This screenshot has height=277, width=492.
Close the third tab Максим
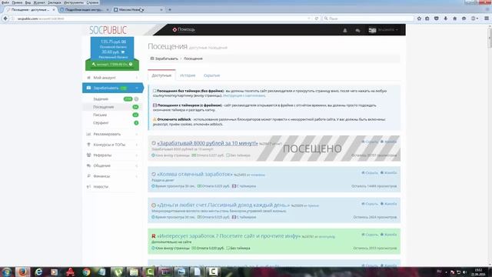[x=161, y=10]
